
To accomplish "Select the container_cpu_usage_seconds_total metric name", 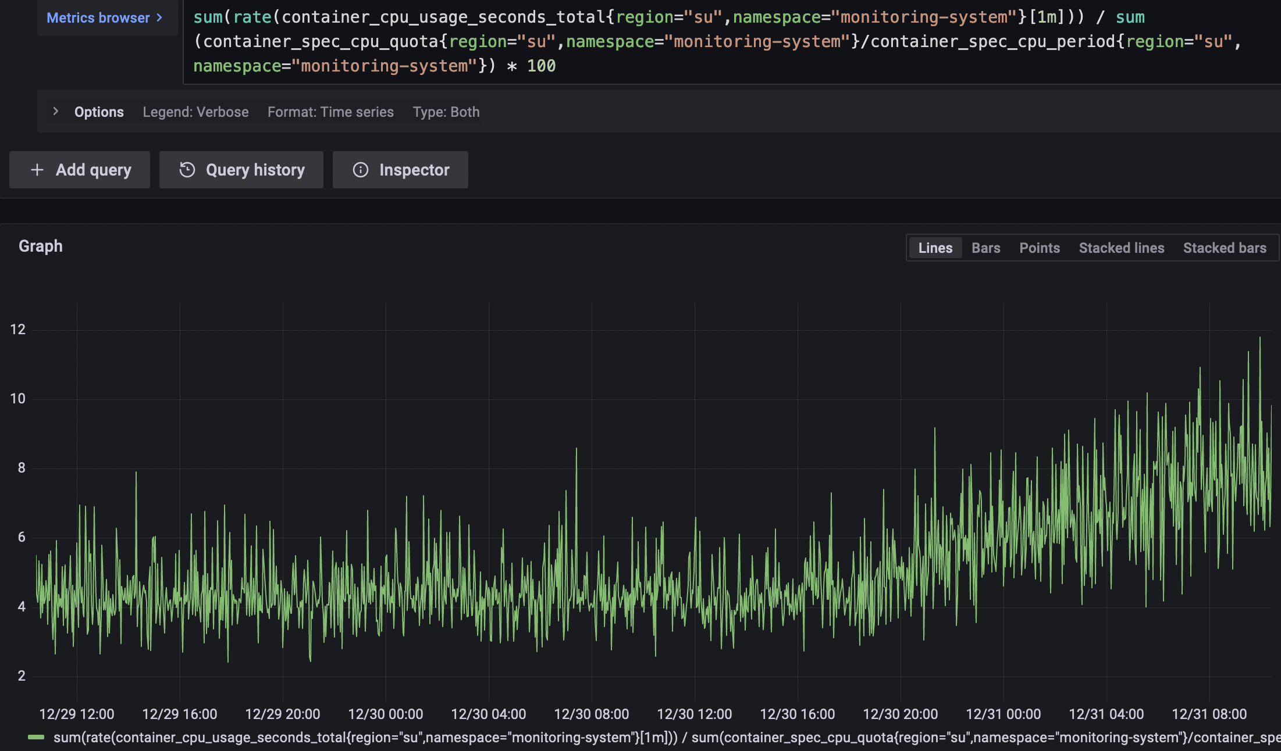I will point(445,17).
